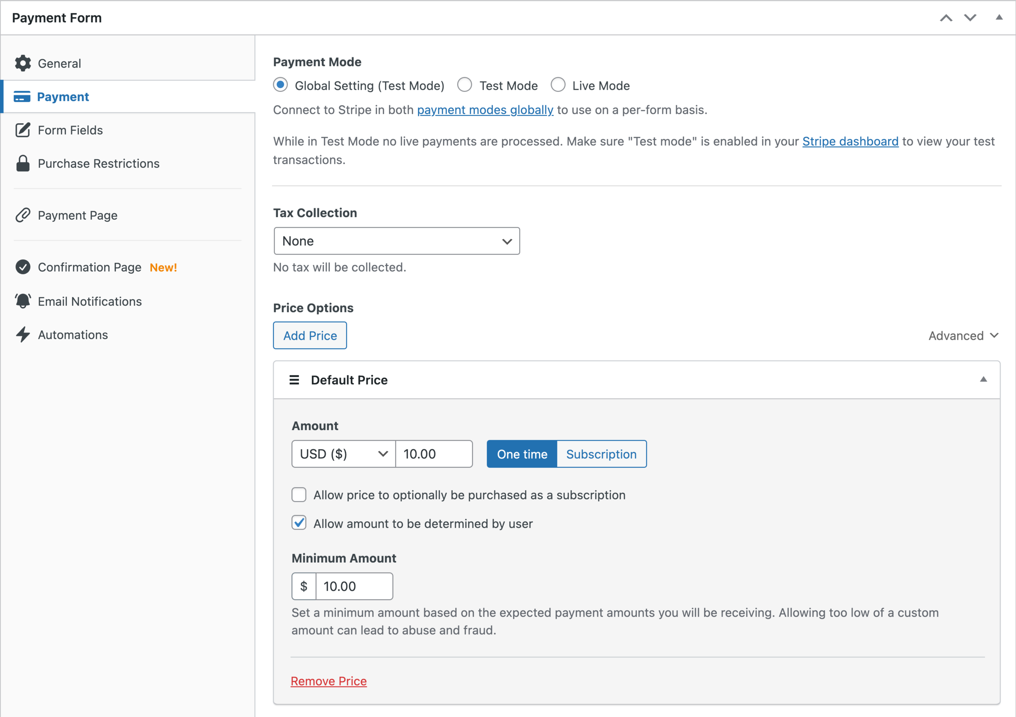Image resolution: width=1016 pixels, height=717 pixels.
Task: Expand the Advanced price options
Action: coord(963,336)
